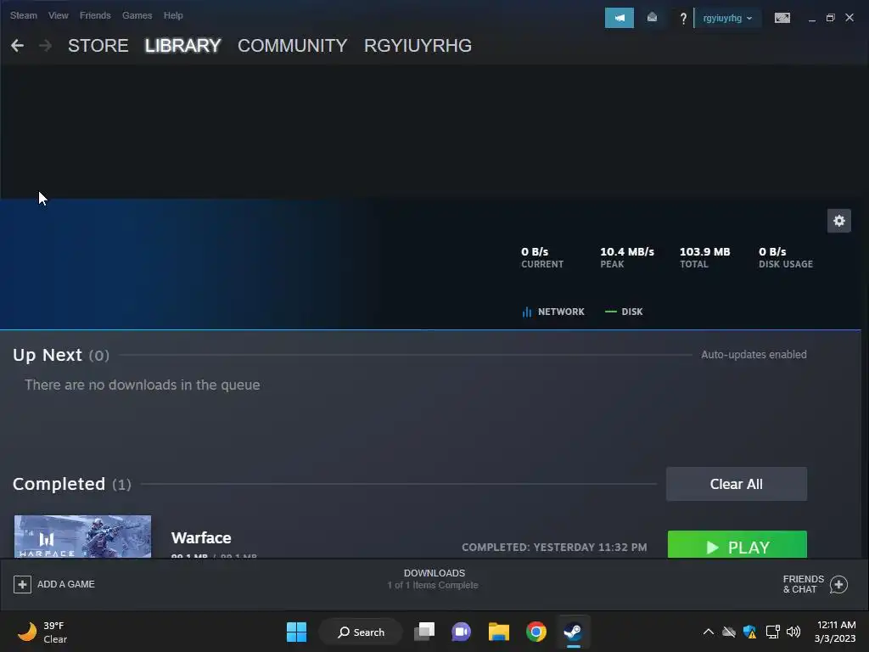Select the Warface game thumbnail
The image size is (869, 652).
pos(82,537)
